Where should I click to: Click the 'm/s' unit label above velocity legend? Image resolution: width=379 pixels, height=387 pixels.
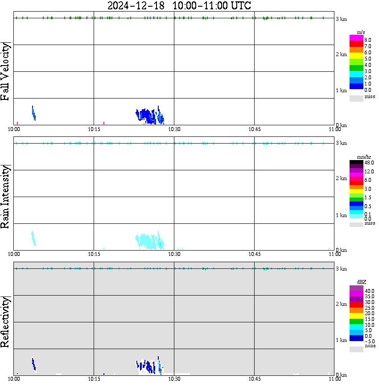coord(361,32)
